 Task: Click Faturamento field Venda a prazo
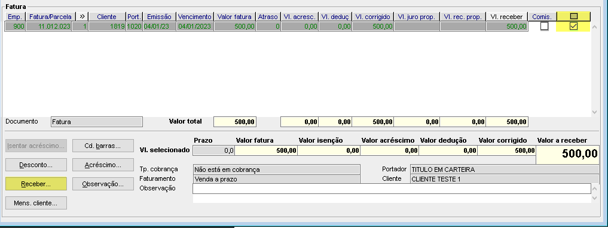276,179
